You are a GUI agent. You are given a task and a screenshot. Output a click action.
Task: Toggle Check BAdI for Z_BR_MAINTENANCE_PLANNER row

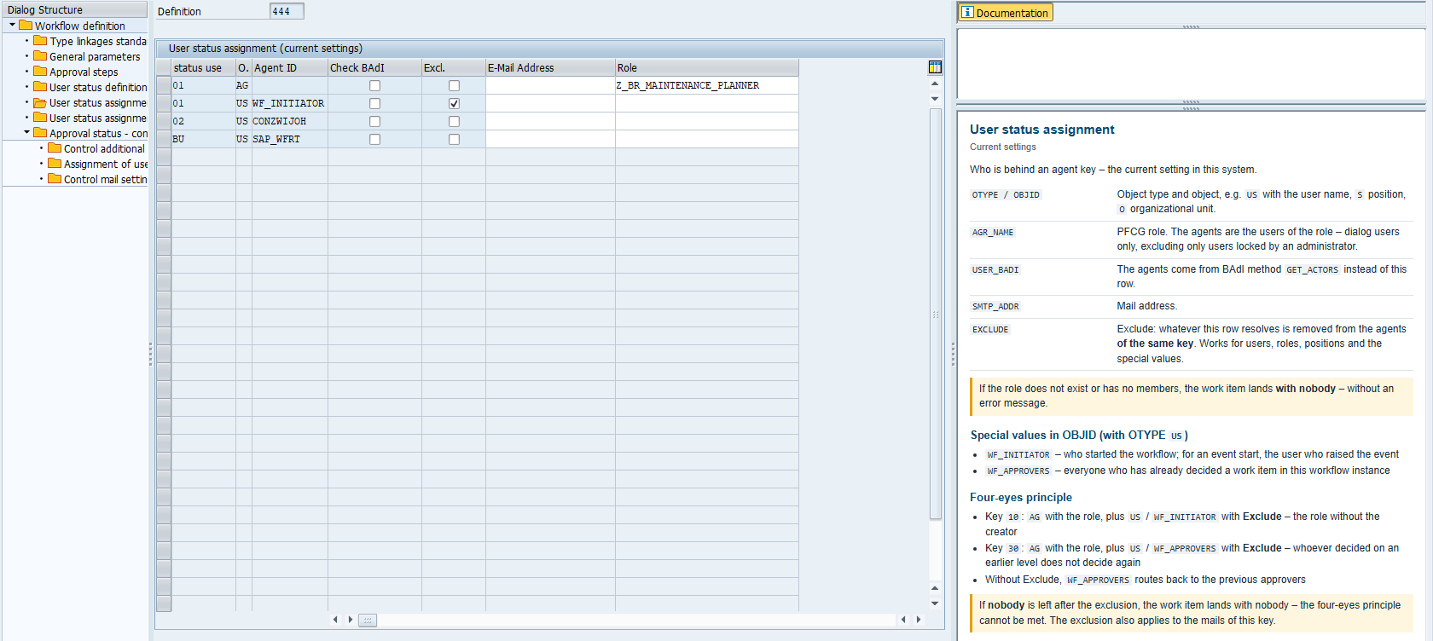[374, 85]
